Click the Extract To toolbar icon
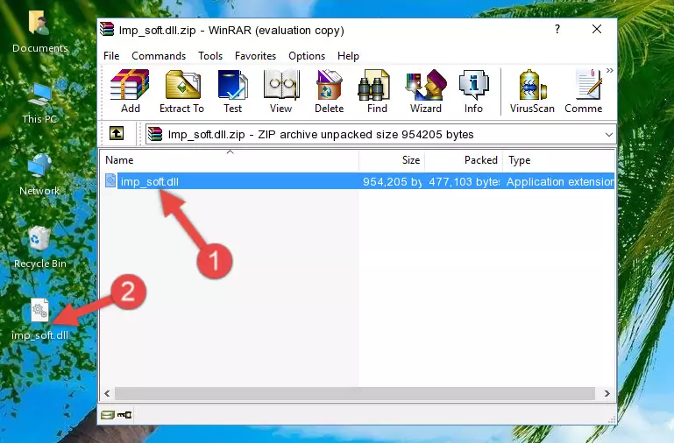Screen dimensions: 674x443 181,91
